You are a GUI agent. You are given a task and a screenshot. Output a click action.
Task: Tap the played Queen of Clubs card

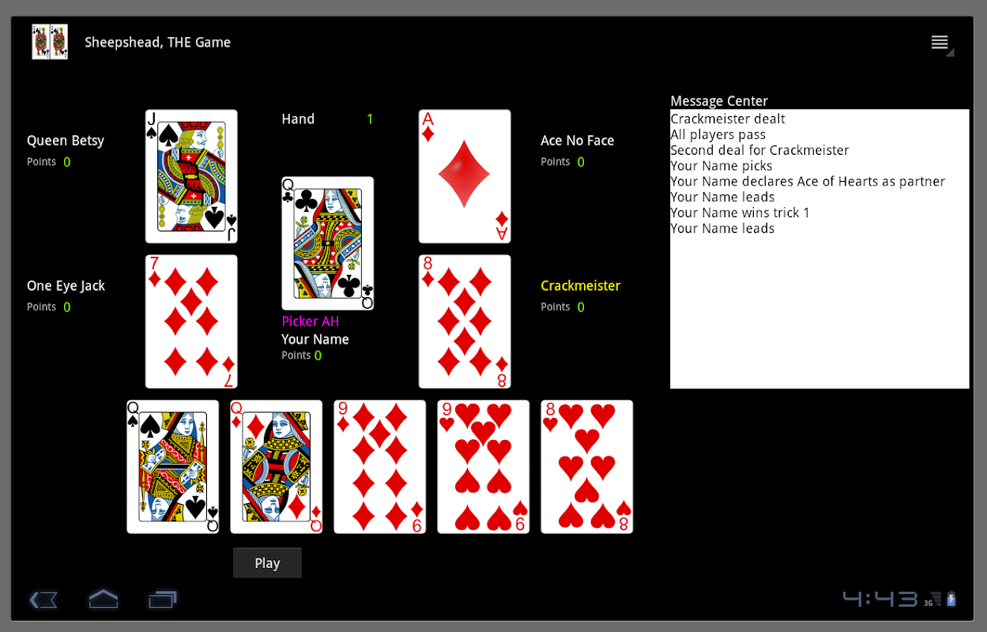click(x=328, y=243)
